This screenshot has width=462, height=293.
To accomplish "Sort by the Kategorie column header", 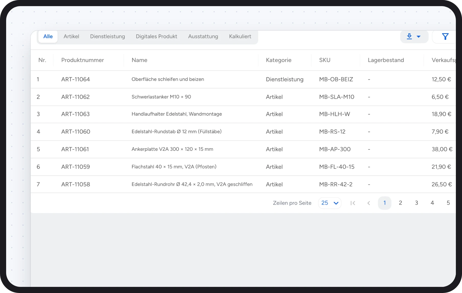I will coord(279,60).
